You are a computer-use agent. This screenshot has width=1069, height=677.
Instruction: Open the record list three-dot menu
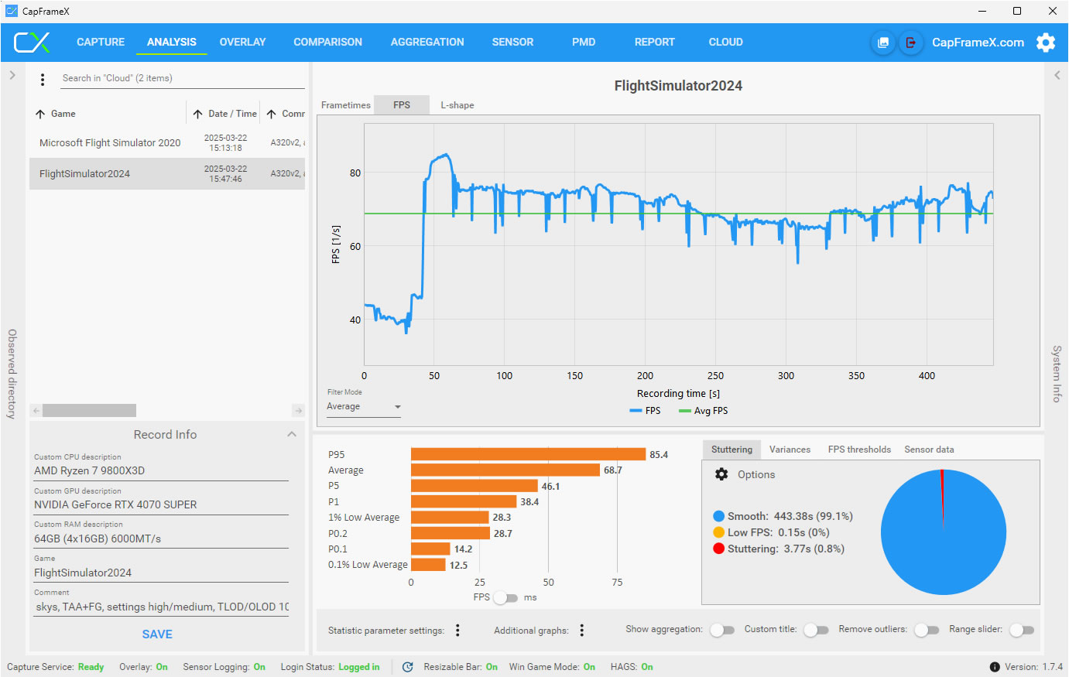click(x=43, y=79)
